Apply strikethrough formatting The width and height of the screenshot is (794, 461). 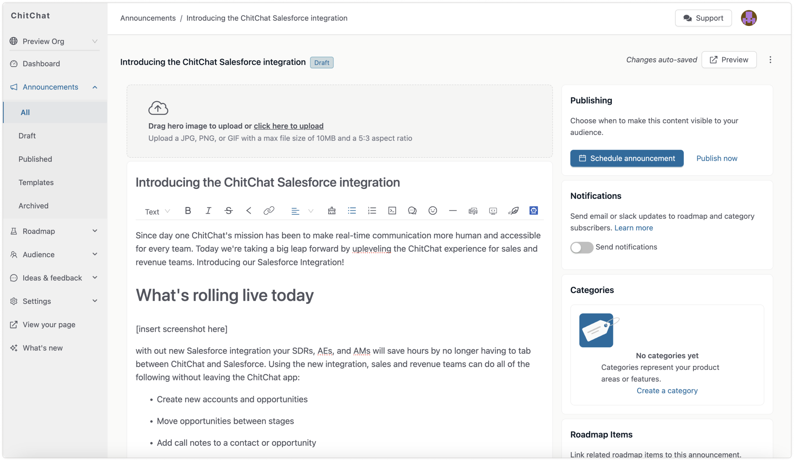click(229, 211)
